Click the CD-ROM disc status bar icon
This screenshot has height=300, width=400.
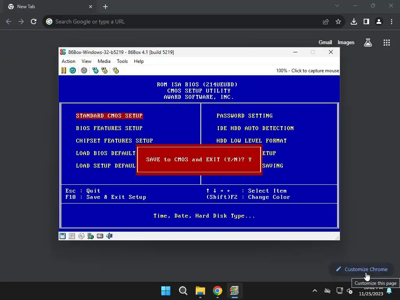81,236
